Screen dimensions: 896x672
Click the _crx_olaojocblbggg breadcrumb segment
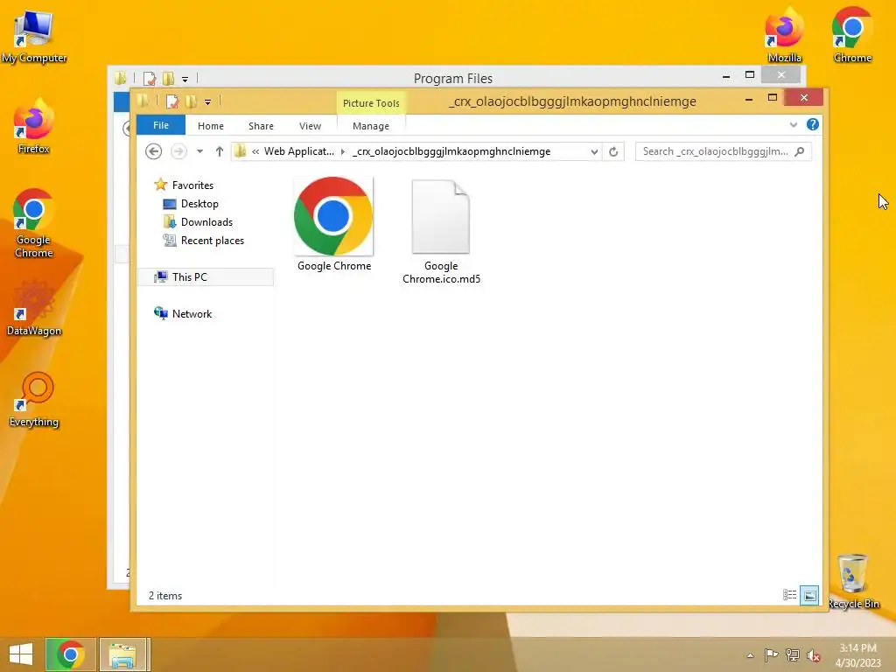(x=451, y=151)
